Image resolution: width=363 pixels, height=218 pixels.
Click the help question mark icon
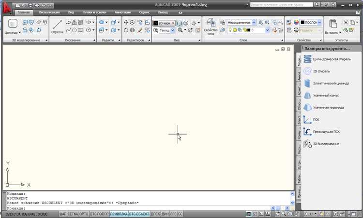pyautogui.click(x=358, y=12)
